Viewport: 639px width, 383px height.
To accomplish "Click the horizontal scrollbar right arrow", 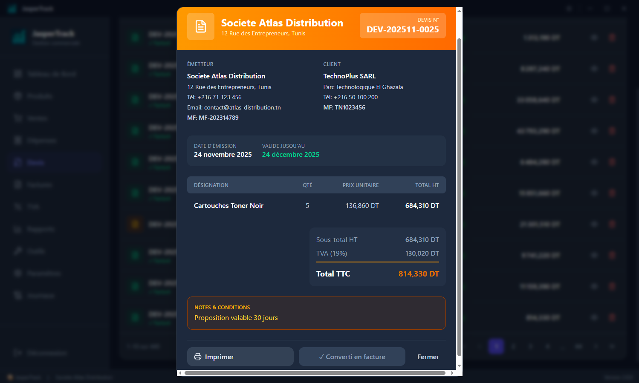I will click(x=452, y=373).
